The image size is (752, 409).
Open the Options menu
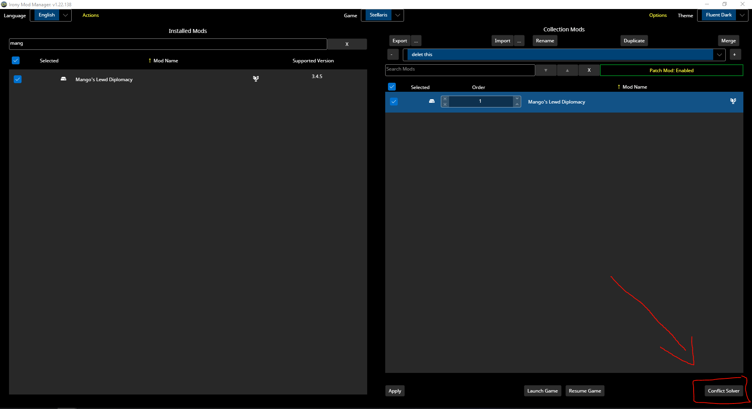[658, 15]
